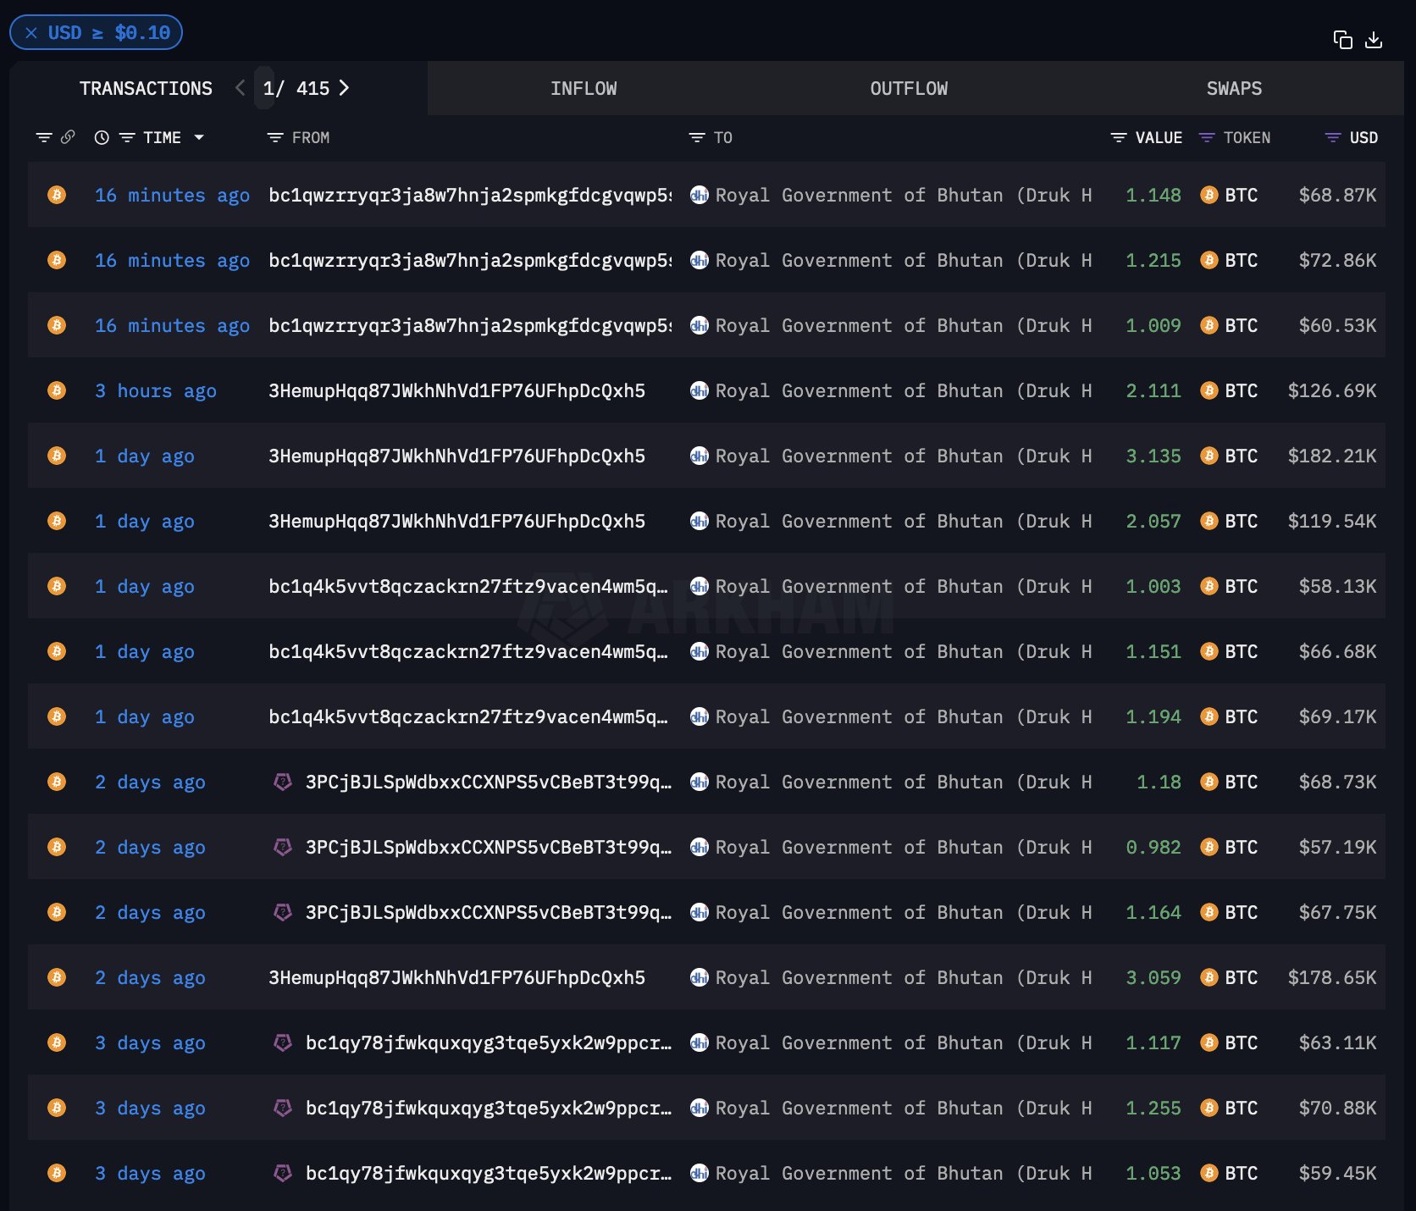
Task: Click BTC token icon in $119.54K row
Action: (x=1209, y=521)
